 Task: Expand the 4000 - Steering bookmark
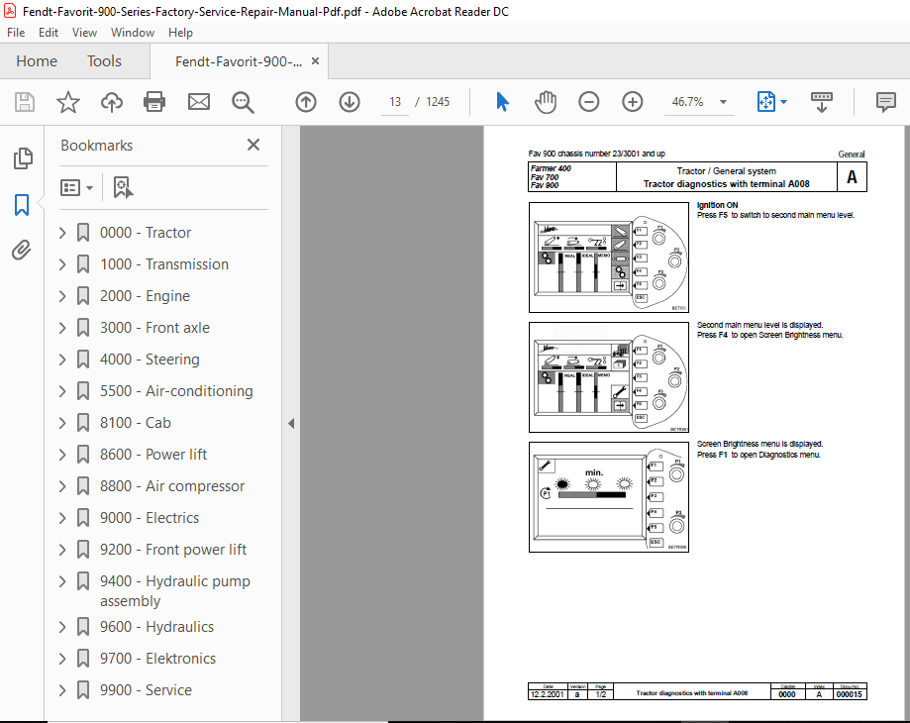62,360
